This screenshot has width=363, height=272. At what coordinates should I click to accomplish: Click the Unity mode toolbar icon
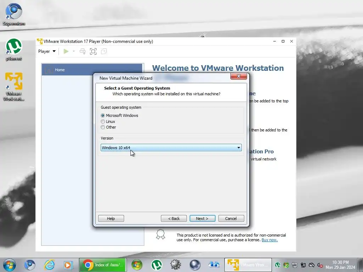pyautogui.click(x=104, y=51)
